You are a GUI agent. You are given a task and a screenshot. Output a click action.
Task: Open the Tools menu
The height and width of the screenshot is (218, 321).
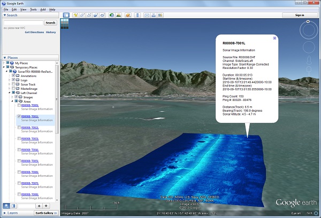pyautogui.click(x=33, y=10)
